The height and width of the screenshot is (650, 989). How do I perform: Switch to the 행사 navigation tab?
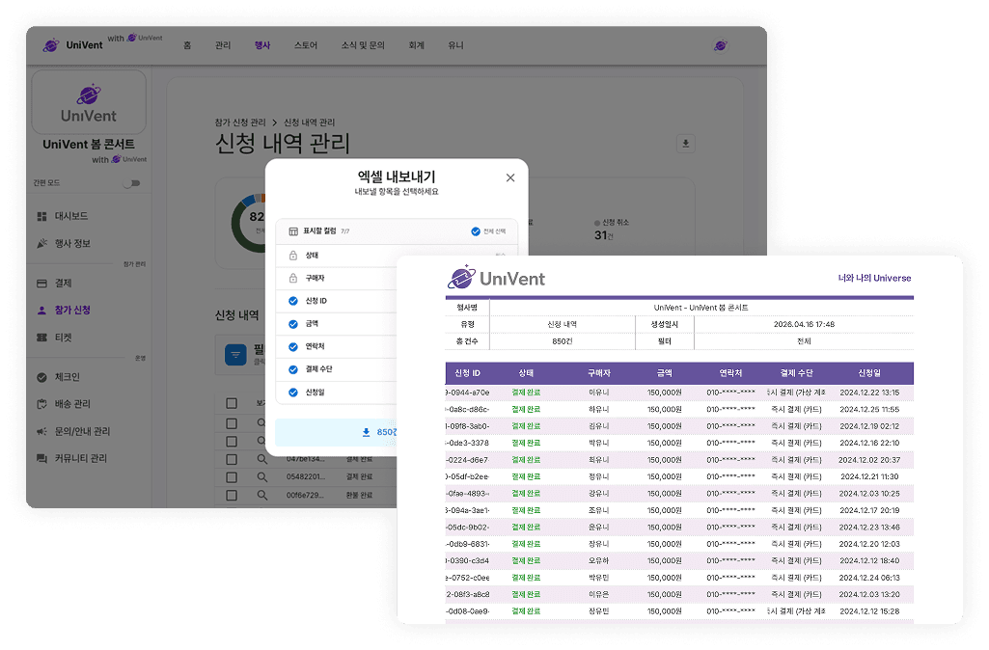(261, 44)
